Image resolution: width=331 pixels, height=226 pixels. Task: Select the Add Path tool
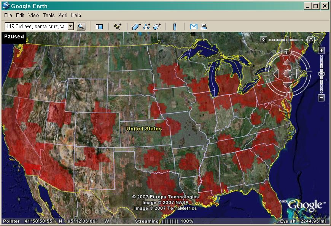click(x=146, y=27)
